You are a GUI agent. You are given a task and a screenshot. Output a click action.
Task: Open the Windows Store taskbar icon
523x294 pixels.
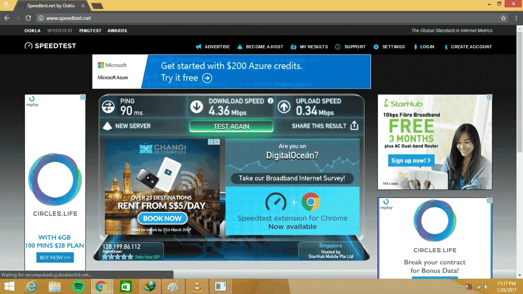point(126,286)
